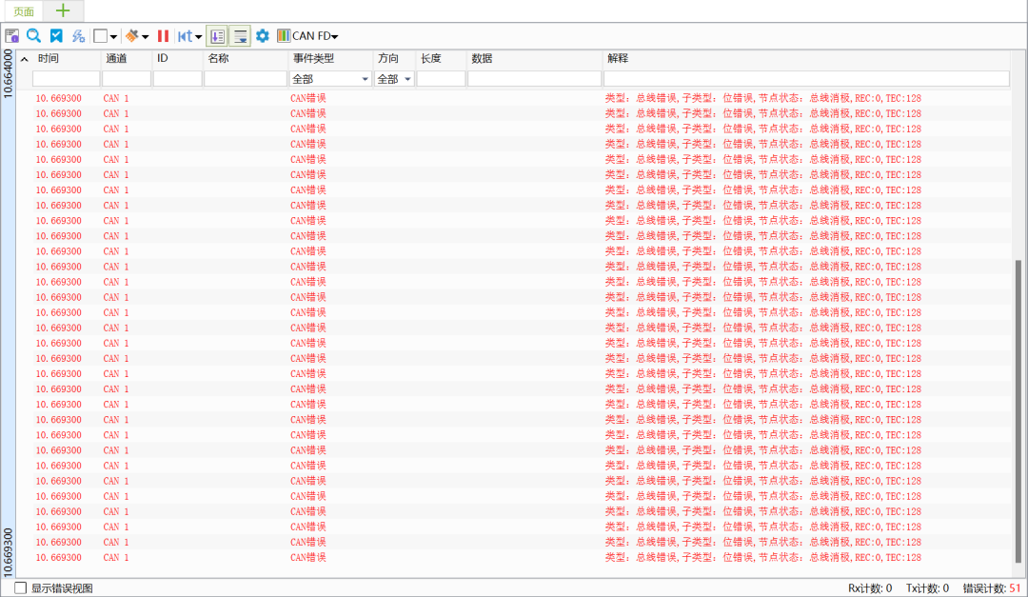Enable the 显示错误视图 checkbox
1028x597 pixels.
pos(21,587)
